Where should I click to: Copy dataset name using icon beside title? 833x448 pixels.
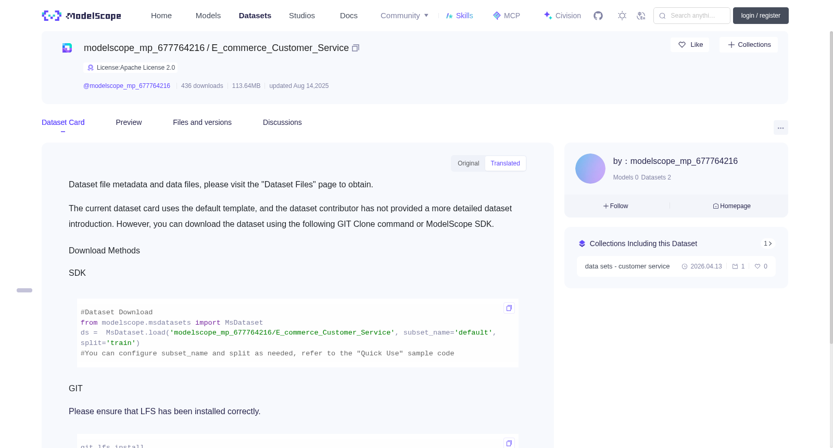(356, 48)
